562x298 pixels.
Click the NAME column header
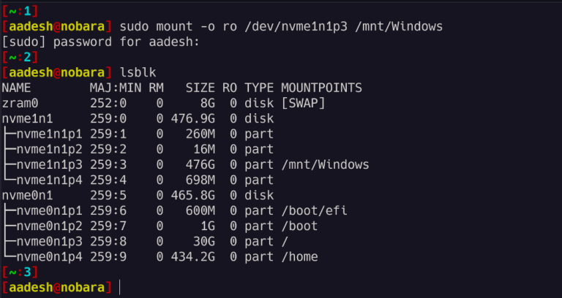(x=17, y=88)
